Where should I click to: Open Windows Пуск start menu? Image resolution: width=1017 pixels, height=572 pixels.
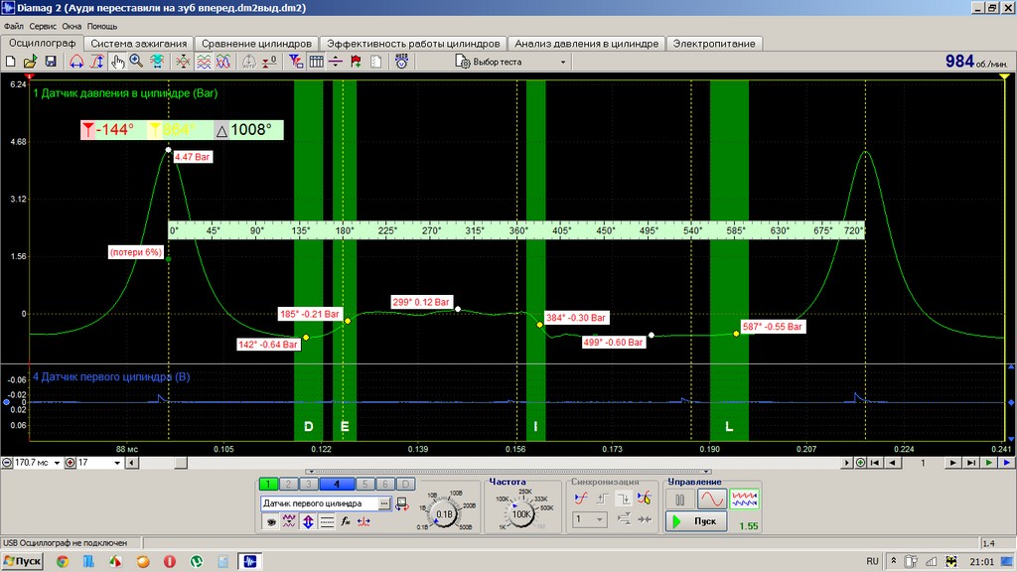tap(22, 561)
